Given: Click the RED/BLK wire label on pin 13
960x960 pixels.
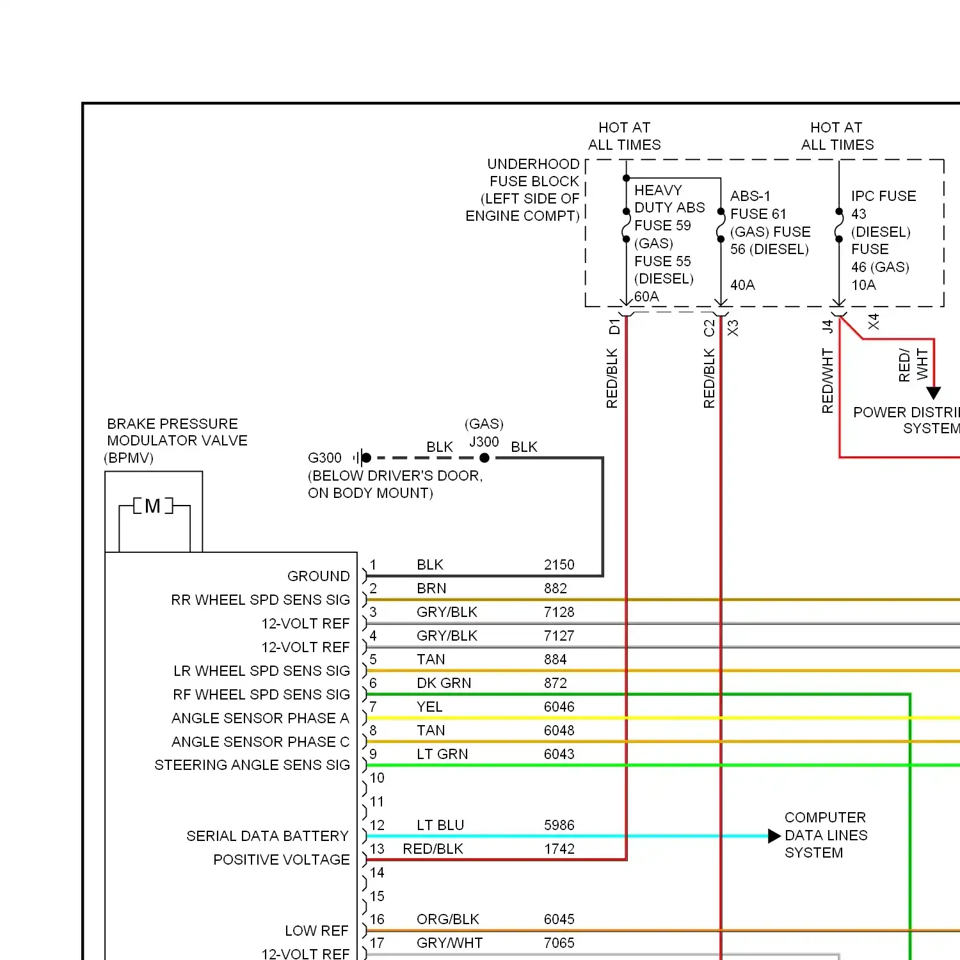Looking at the screenshot, I should tap(433, 849).
